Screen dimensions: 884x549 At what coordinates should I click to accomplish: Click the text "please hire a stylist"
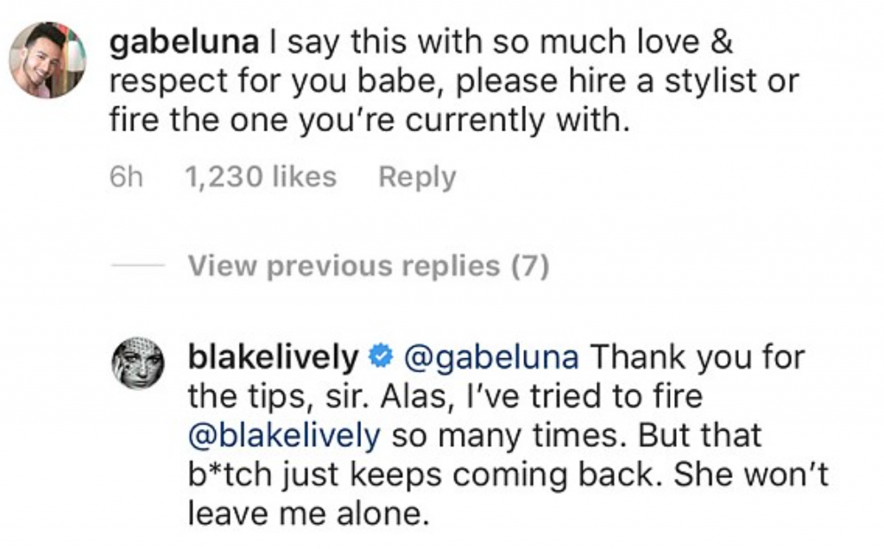[x=616, y=81]
